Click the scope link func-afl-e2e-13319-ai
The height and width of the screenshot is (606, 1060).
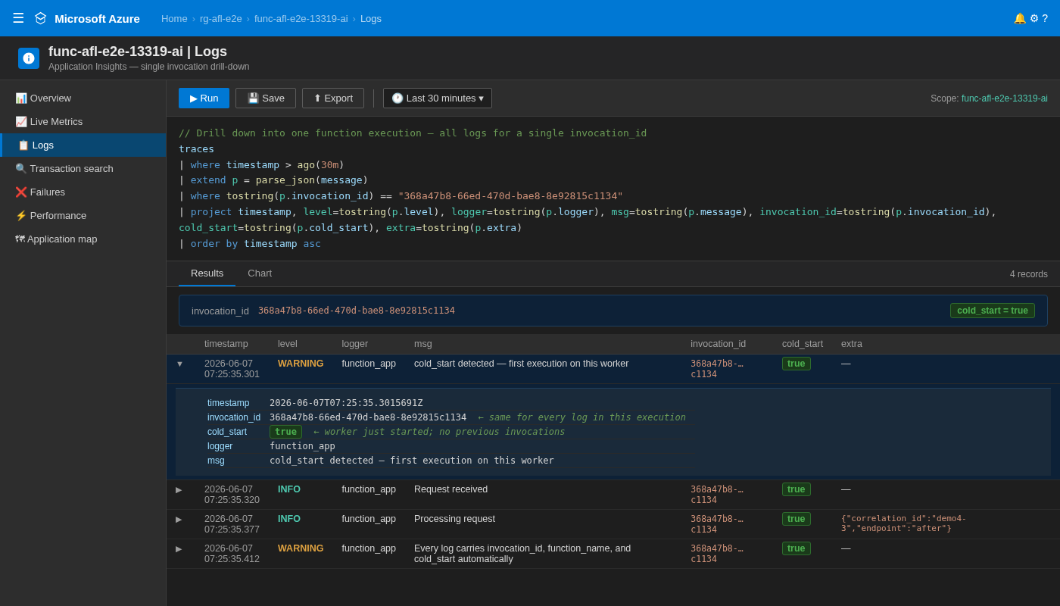tap(1005, 98)
